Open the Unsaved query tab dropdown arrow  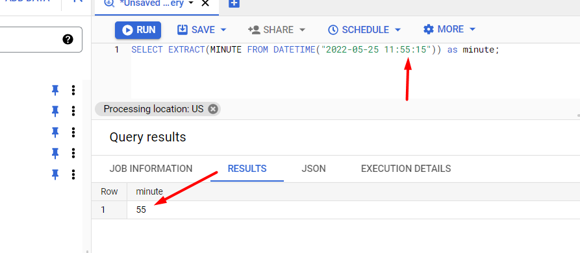click(191, 3)
